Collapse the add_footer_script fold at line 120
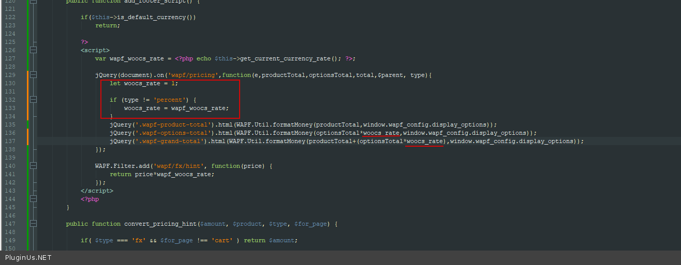Image resolution: width=681 pixels, height=265 pixels. [x=34, y=2]
